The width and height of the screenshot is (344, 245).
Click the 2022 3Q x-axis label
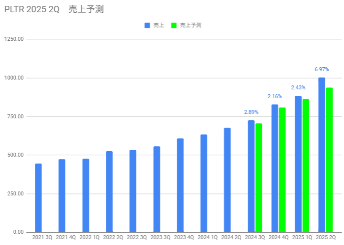pos(137,237)
